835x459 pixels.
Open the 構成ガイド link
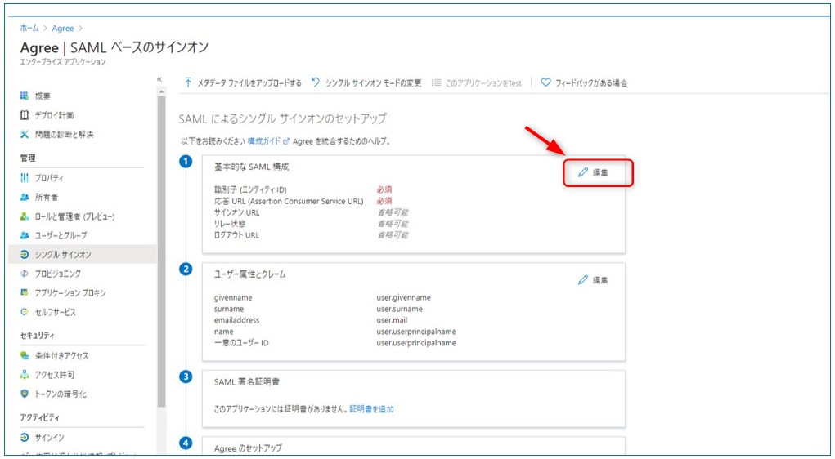pos(265,141)
